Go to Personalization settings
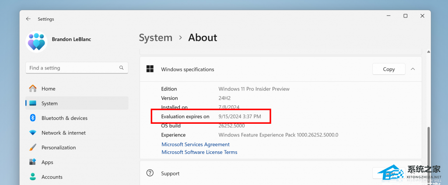Screen dimensions: 448x185 click(x=77, y=147)
